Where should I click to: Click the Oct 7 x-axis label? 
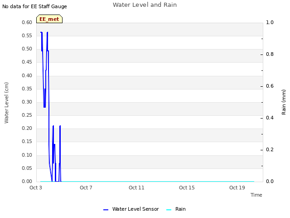click(x=86, y=188)
